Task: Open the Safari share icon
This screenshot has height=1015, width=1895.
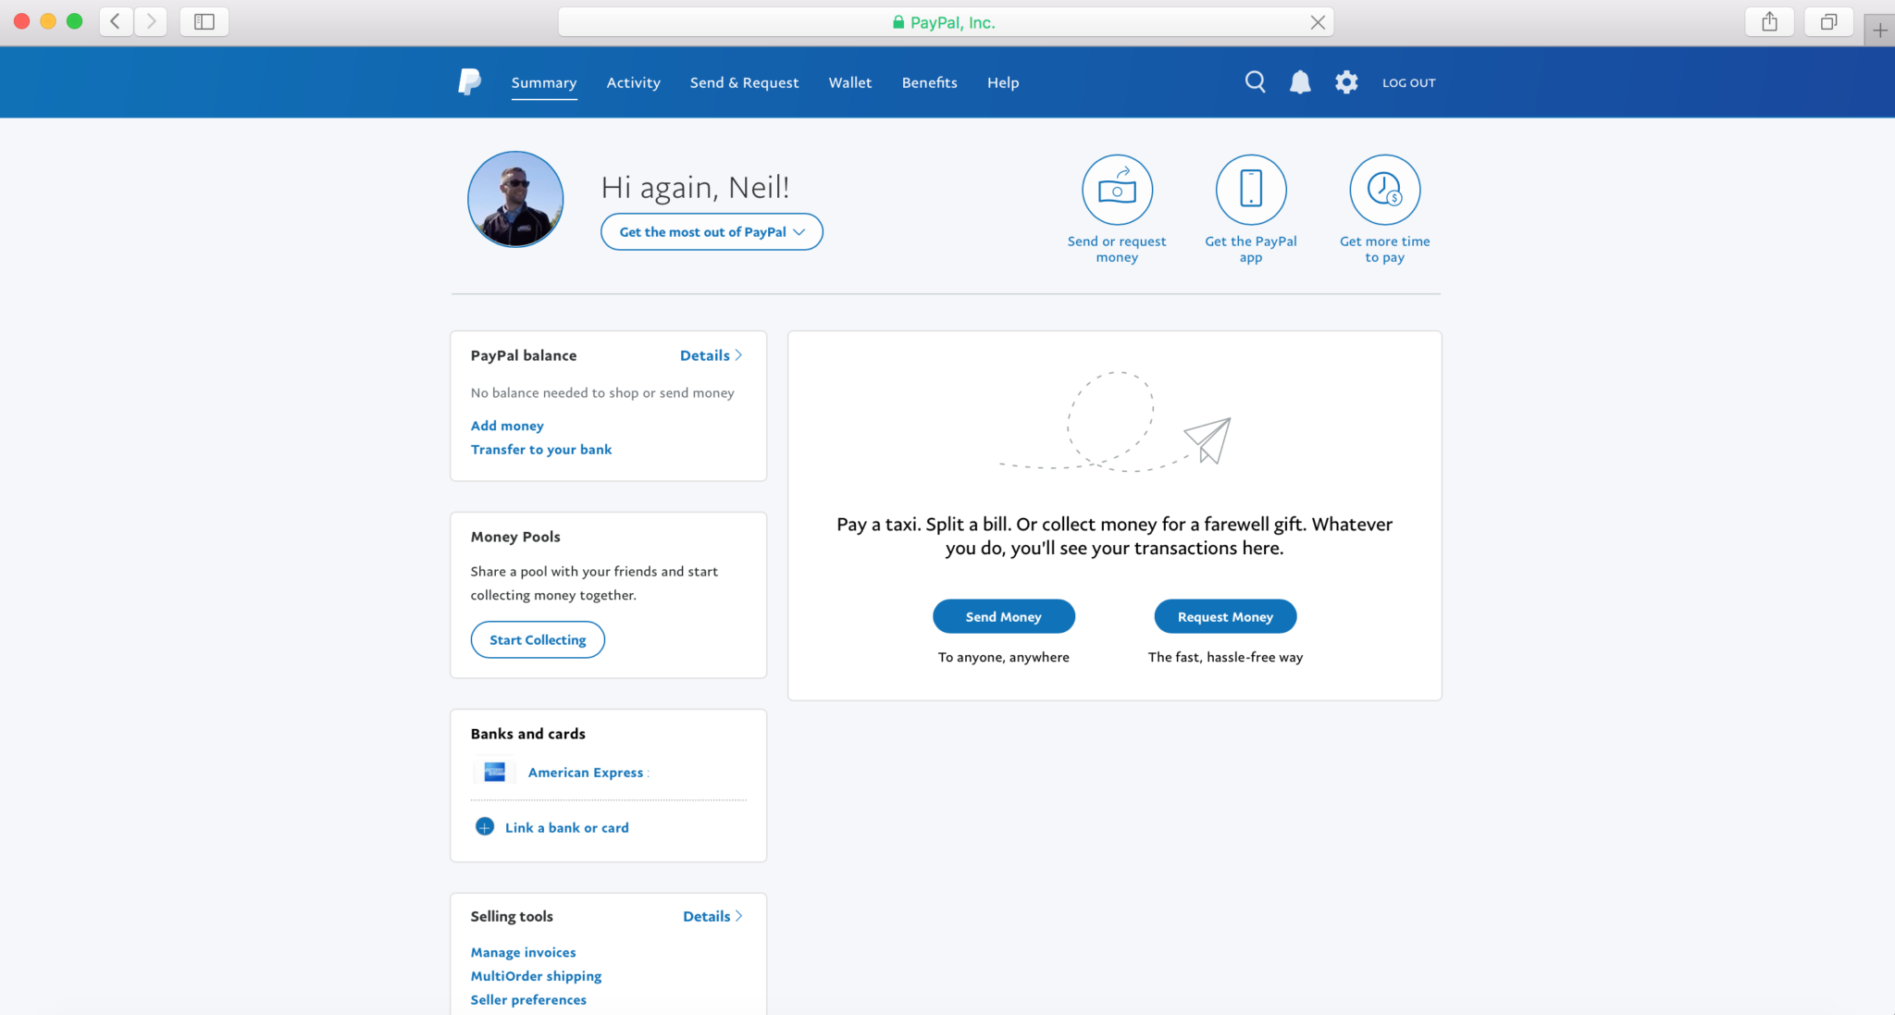Action: [x=1769, y=21]
